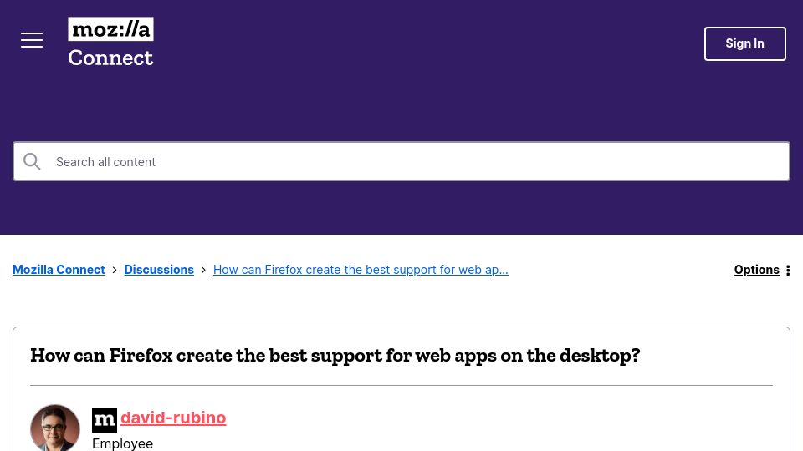The width and height of the screenshot is (803, 451).
Task: Focus the Search all content field
Action: coord(401,161)
